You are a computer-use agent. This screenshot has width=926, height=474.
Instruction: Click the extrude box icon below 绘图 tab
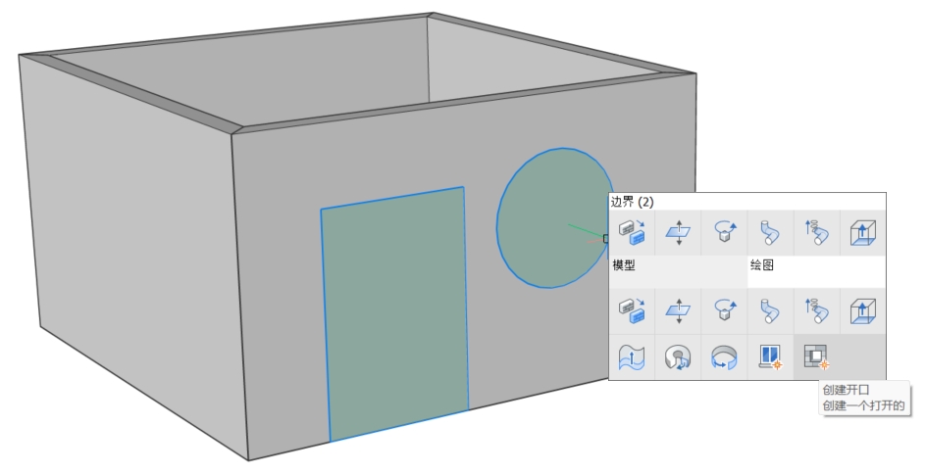(863, 310)
